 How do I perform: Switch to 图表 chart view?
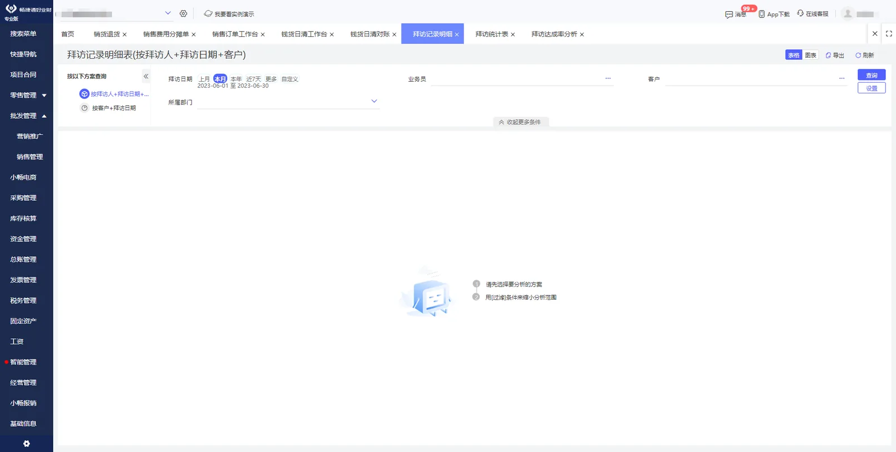click(x=810, y=55)
